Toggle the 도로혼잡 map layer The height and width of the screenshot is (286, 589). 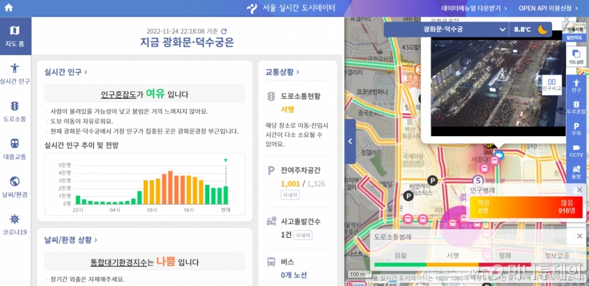click(576, 107)
